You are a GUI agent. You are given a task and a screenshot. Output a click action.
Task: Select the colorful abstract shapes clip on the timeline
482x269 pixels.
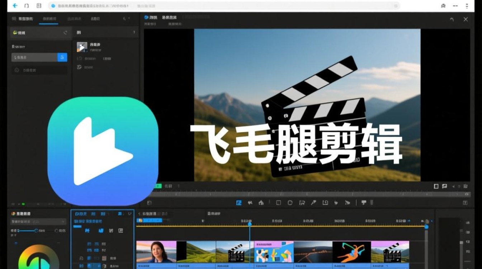click(x=274, y=252)
